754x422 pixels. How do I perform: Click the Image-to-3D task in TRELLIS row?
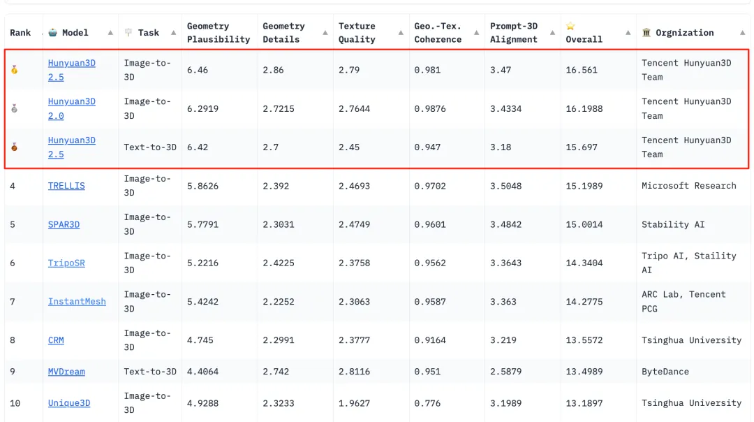(x=147, y=186)
